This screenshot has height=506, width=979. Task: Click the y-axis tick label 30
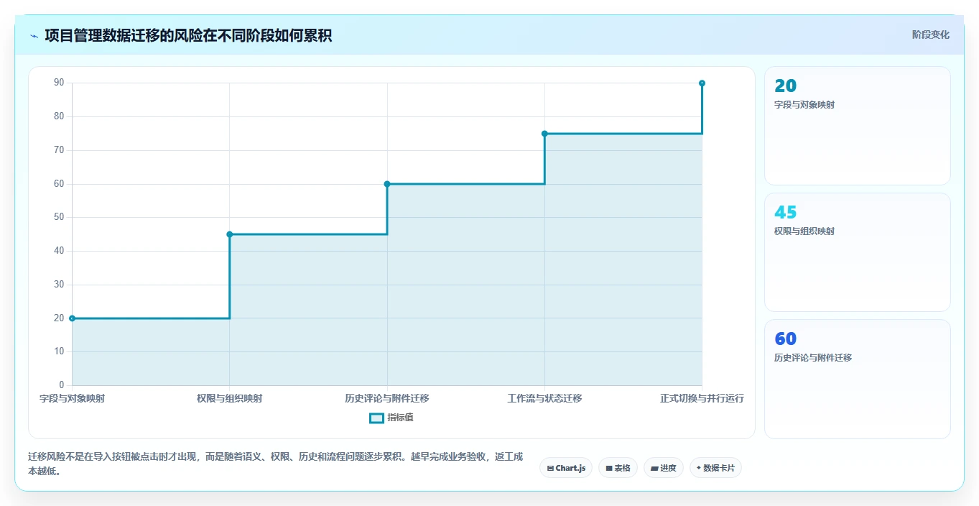click(59, 285)
